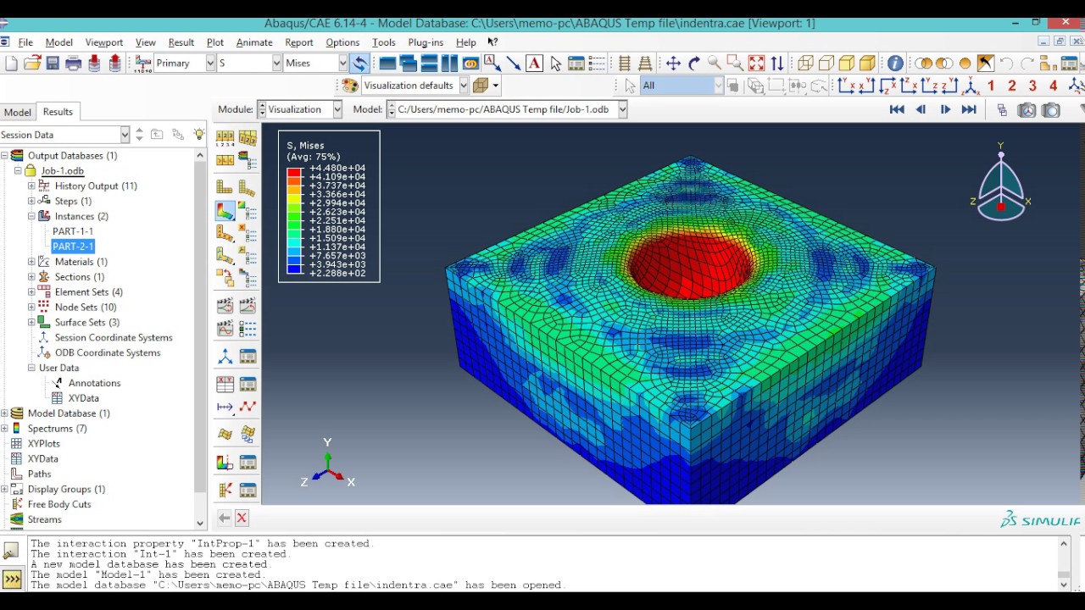Open the Mises invariant dropdown
The width and height of the screenshot is (1085, 610).
click(342, 64)
